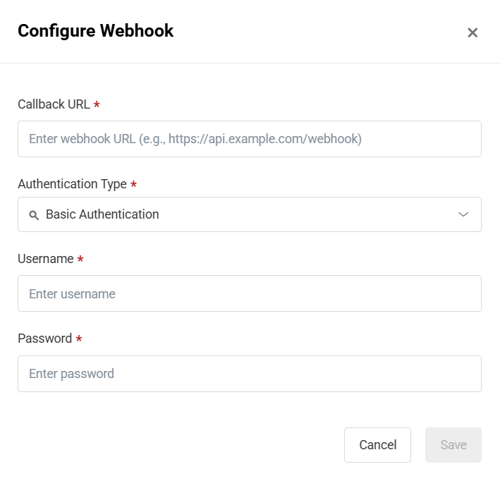
Task: Focus the Callback URL input field
Action: pyautogui.click(x=249, y=139)
